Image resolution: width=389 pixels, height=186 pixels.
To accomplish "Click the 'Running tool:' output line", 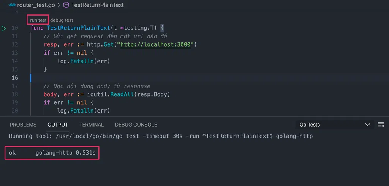I will coord(161,136).
